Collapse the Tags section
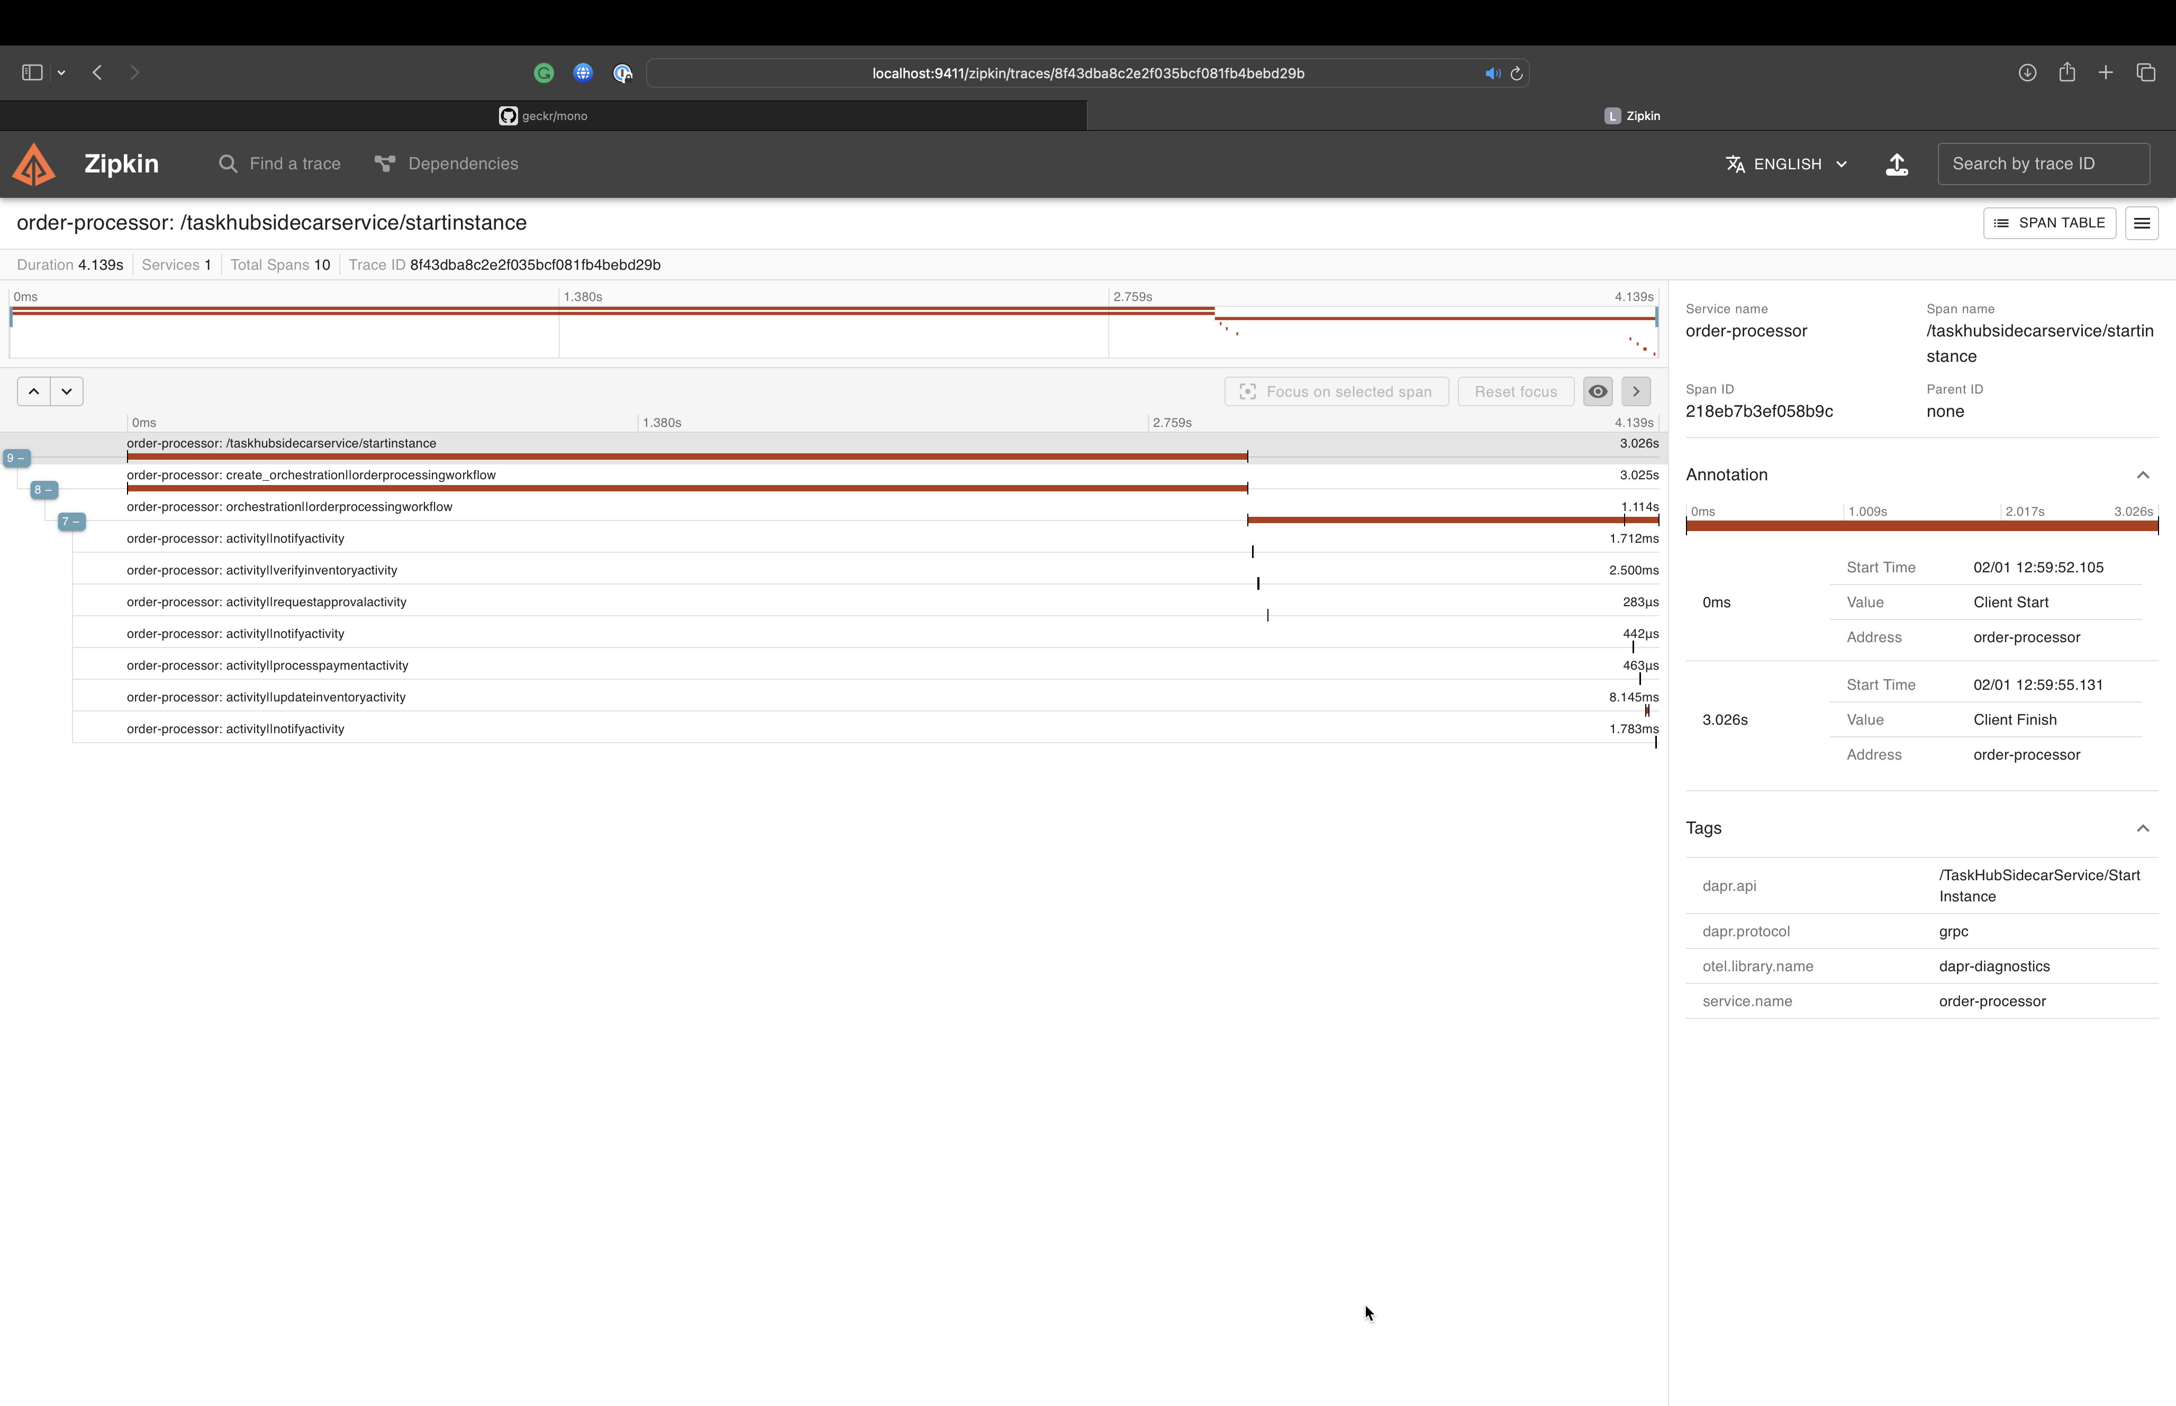Viewport: 2176px width, 1406px height. pos(2142,828)
